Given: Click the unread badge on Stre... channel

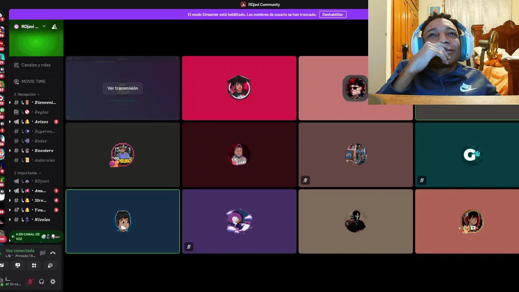Looking at the screenshot, I should (x=56, y=200).
